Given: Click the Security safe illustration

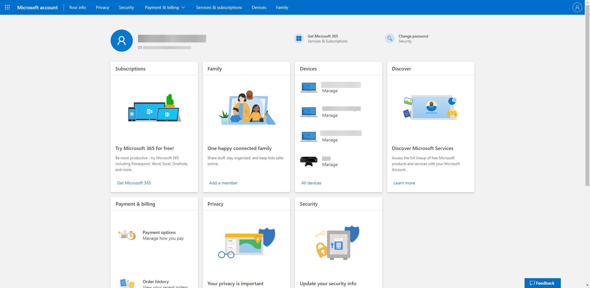Looking at the screenshot, I should [x=337, y=243].
